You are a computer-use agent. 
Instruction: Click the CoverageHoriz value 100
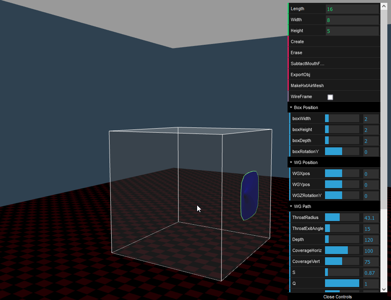pyautogui.click(x=371, y=251)
